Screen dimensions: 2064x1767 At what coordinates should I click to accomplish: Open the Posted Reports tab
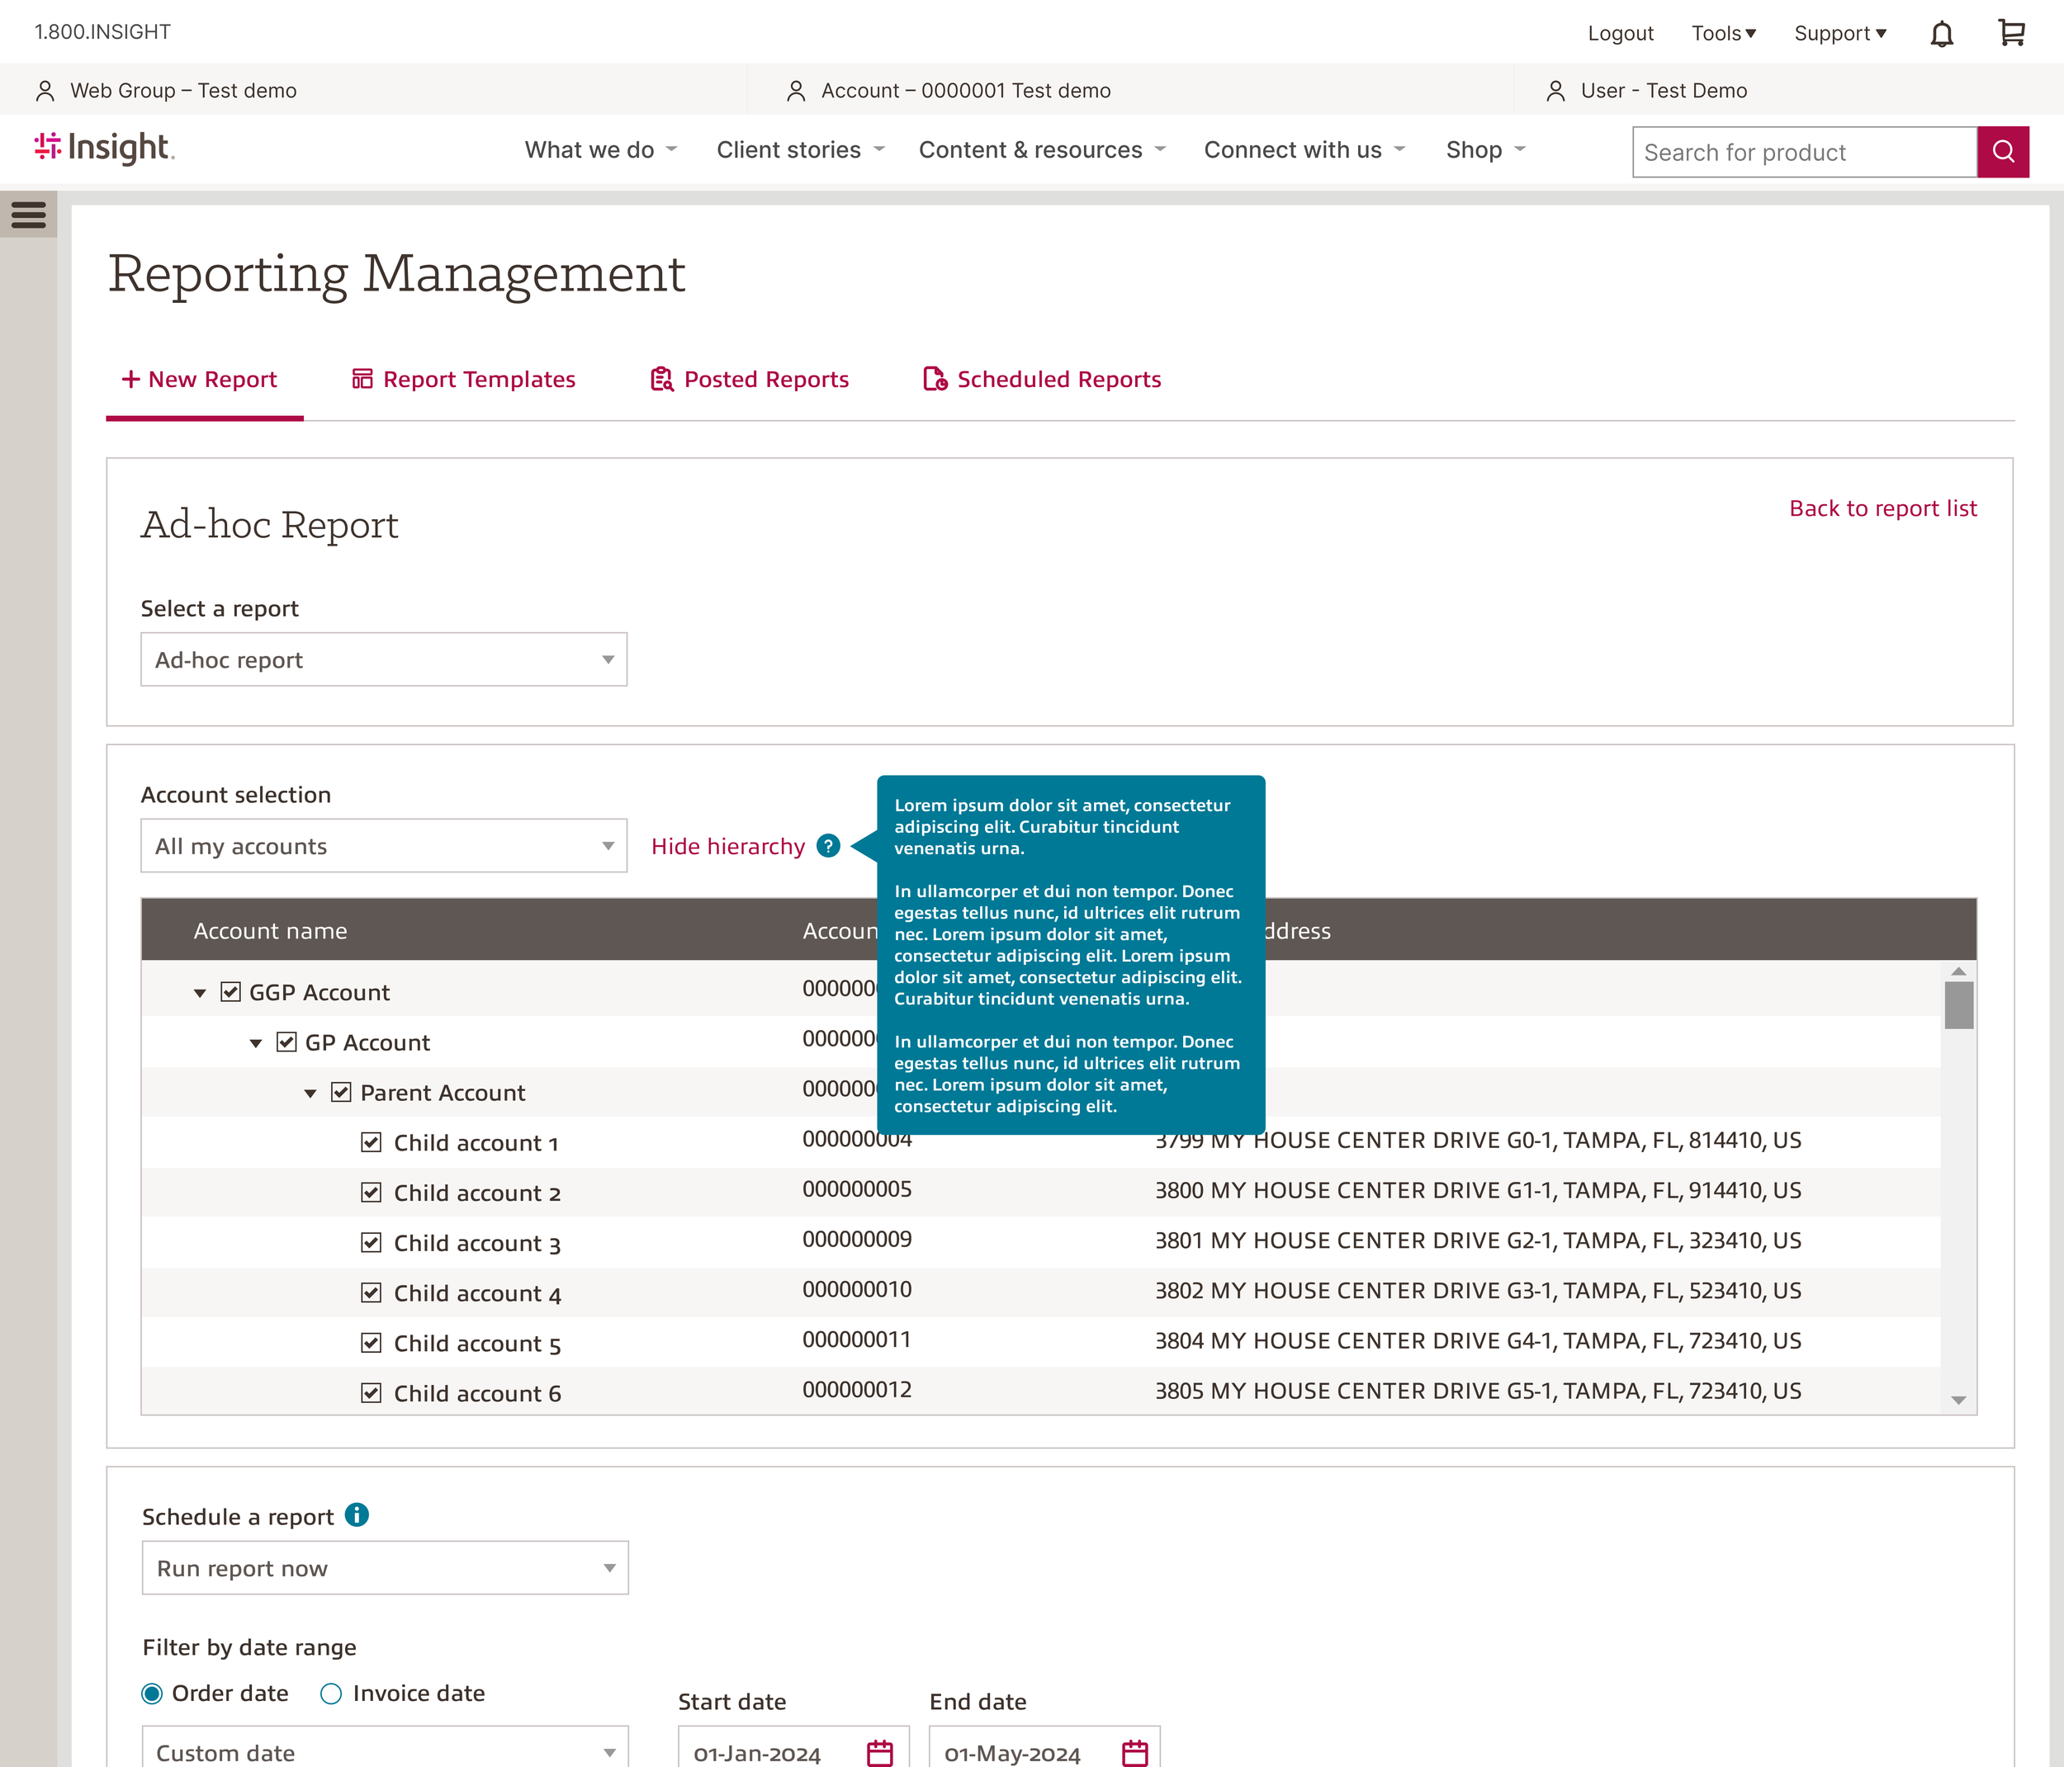[x=749, y=380]
